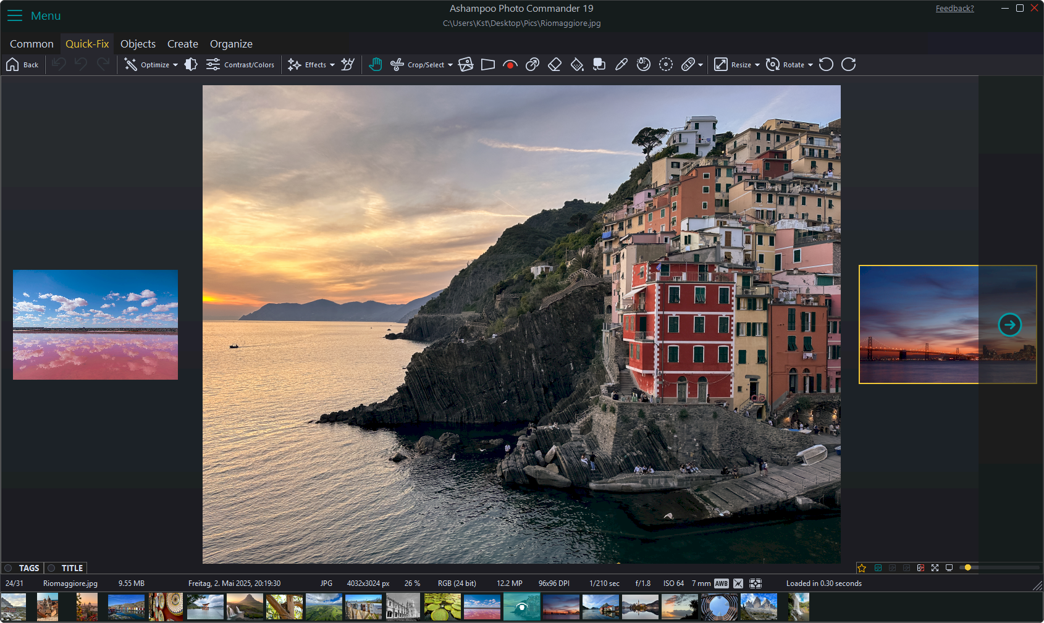
Task: Expand the Effects dropdown
Action: pyautogui.click(x=332, y=64)
